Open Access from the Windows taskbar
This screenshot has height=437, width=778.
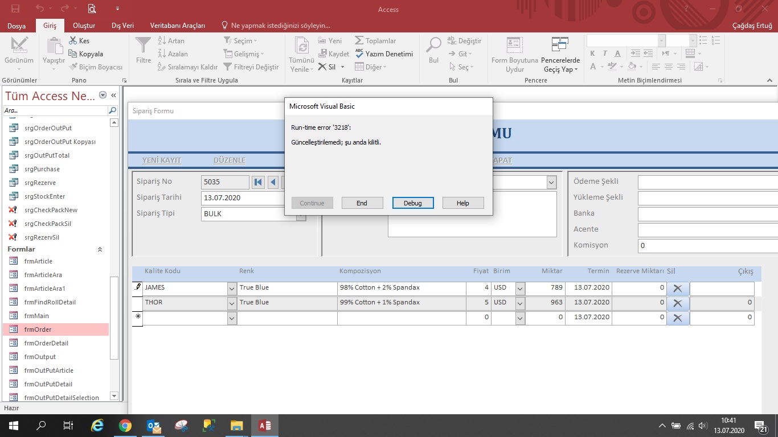[x=264, y=426]
